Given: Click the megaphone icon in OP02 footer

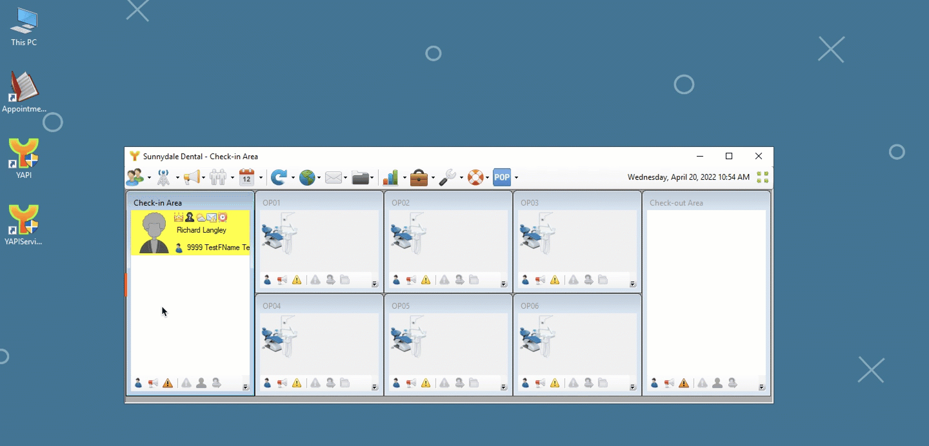Looking at the screenshot, I should click(411, 280).
